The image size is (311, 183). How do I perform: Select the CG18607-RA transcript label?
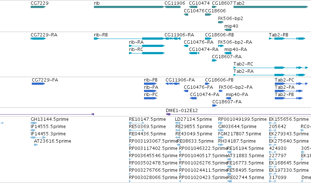pyautogui.click(x=227, y=57)
